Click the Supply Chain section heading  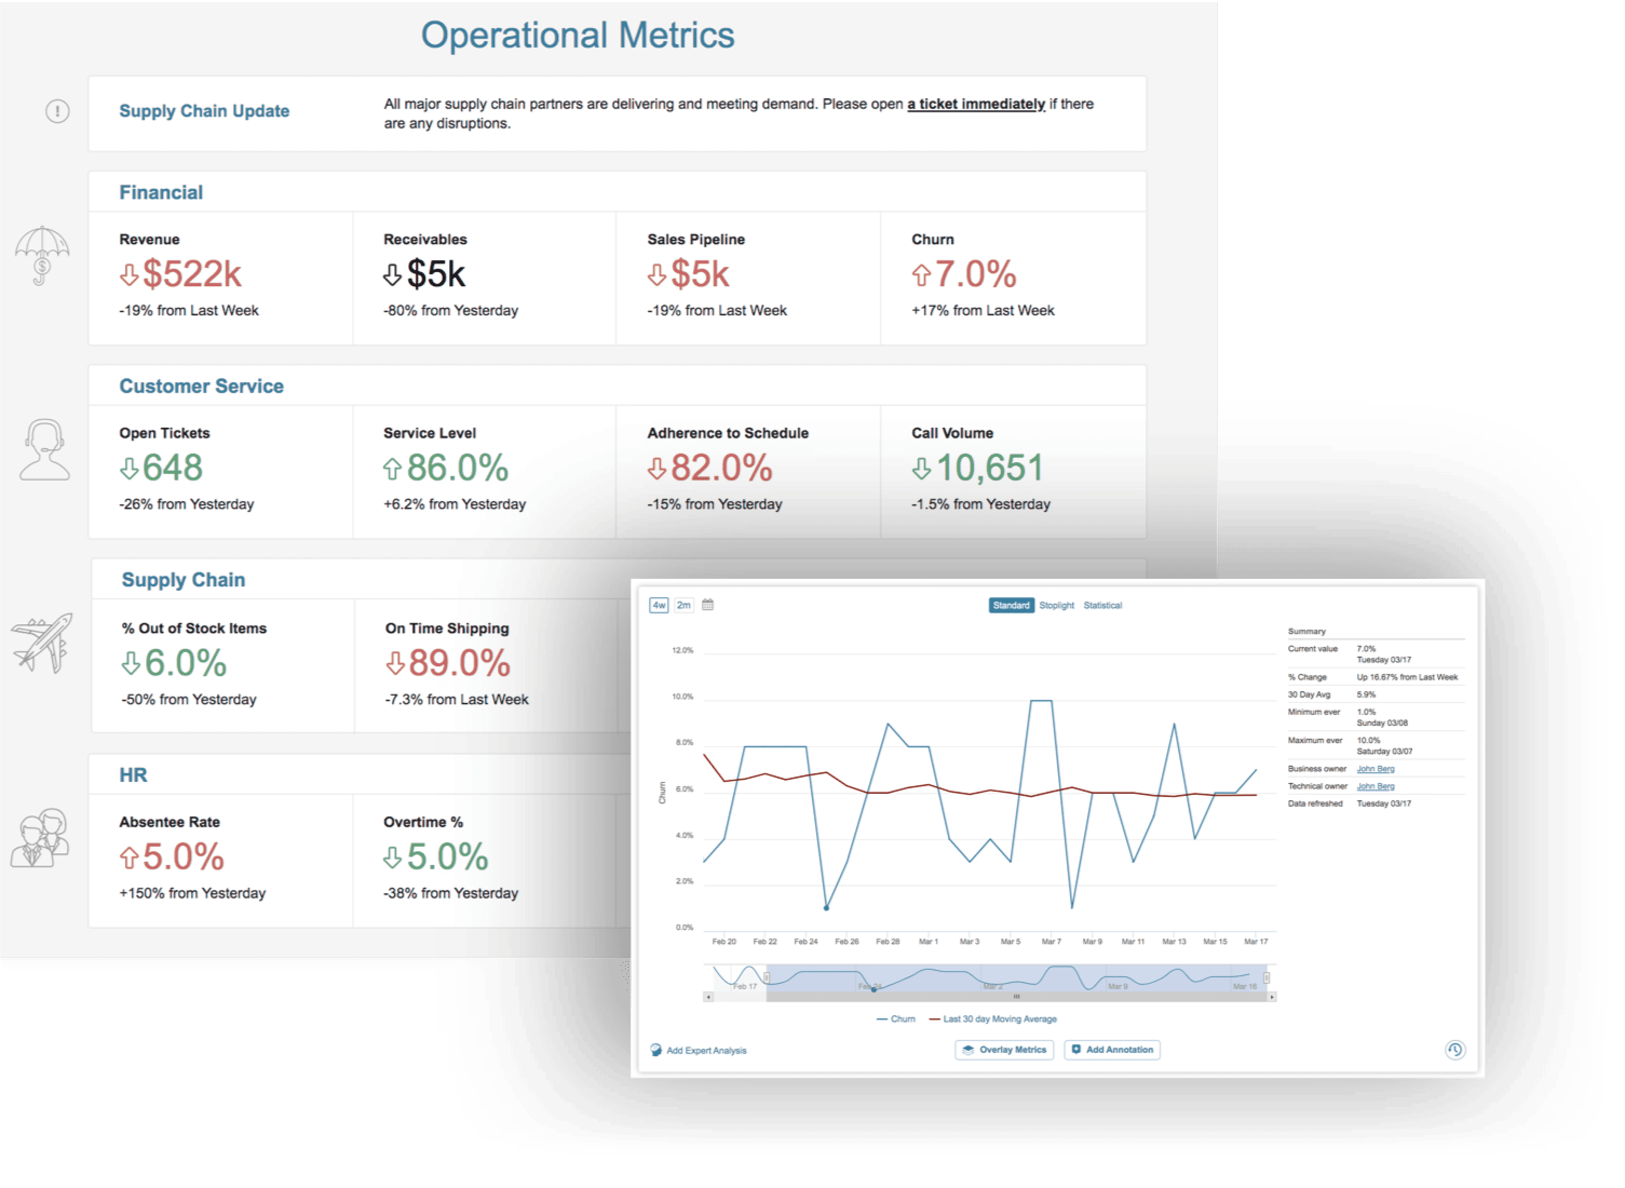184,579
